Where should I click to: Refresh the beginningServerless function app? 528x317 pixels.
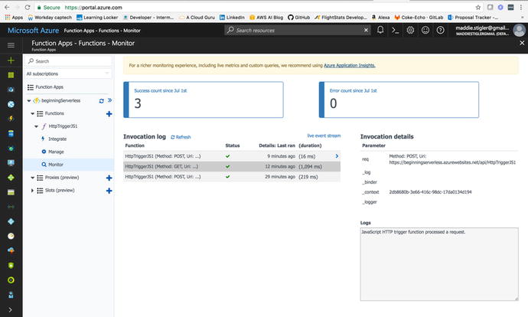point(101,100)
